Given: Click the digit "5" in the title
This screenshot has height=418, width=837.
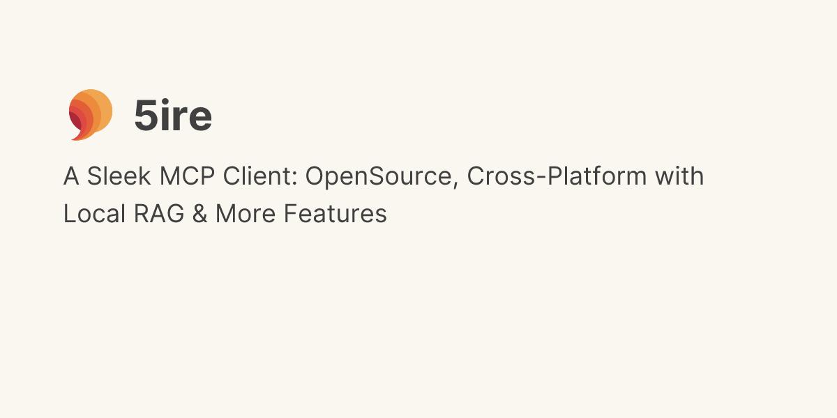Looking at the screenshot, I should (x=146, y=116).
